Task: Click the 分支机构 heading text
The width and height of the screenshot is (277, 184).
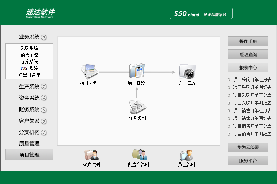Action: tap(29, 132)
